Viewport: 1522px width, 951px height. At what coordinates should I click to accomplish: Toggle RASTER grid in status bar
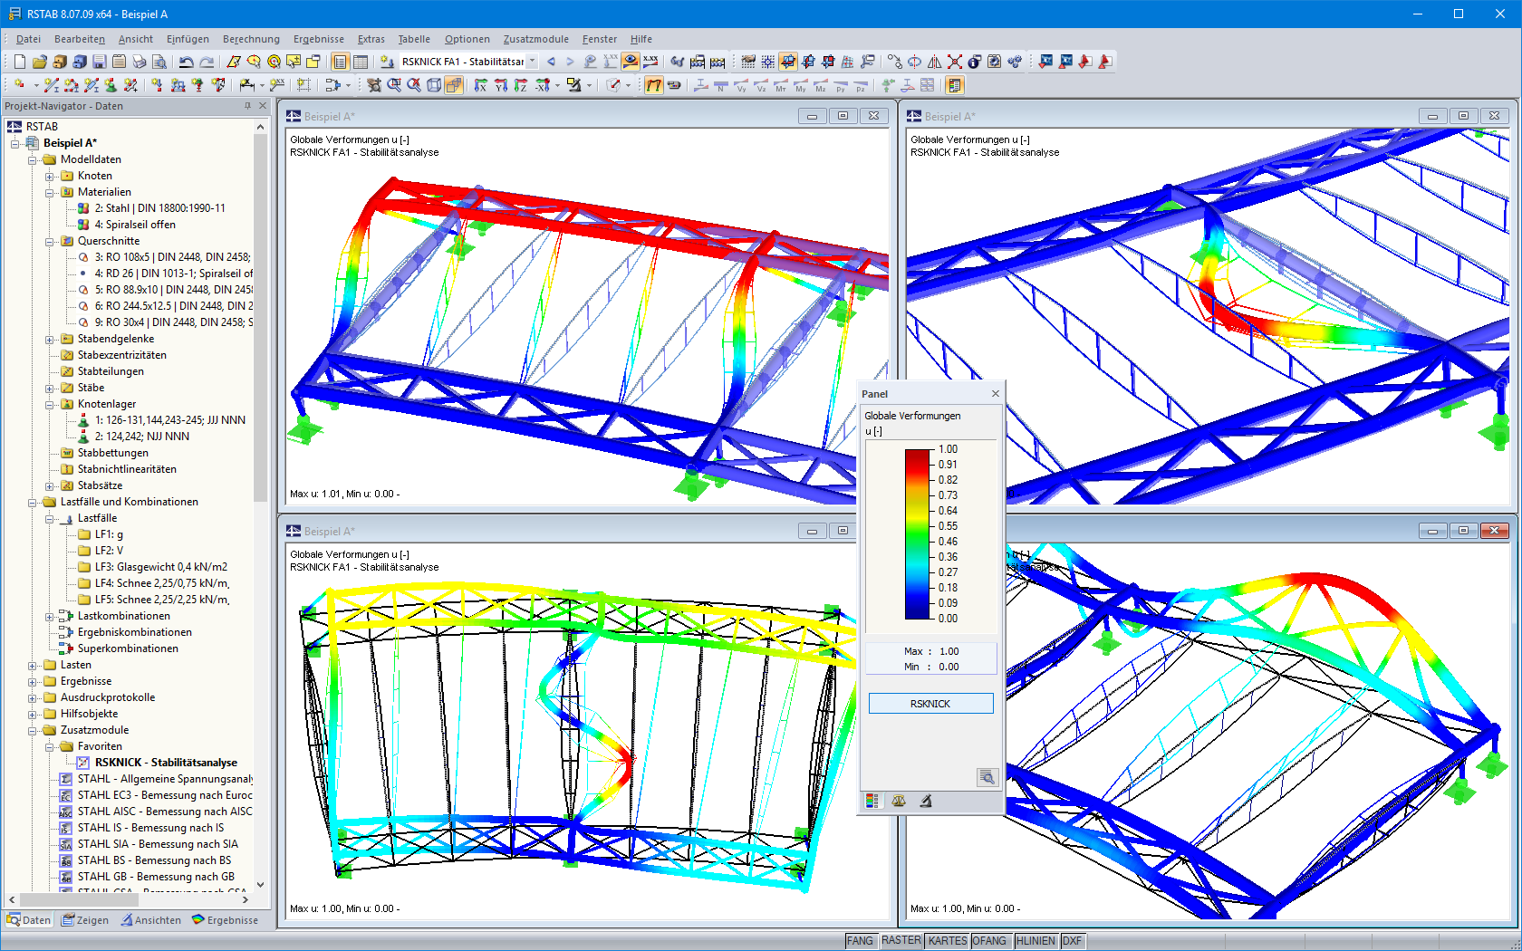901,941
